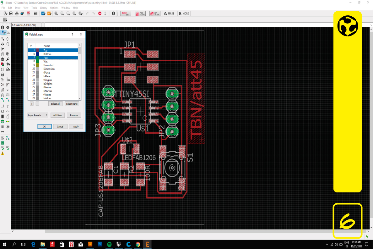Click OK in Visible Layers dialog
Screen dimensions: 373x249
[45, 126]
